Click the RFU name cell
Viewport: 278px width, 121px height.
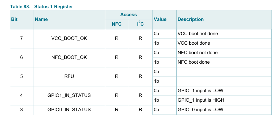(69, 76)
